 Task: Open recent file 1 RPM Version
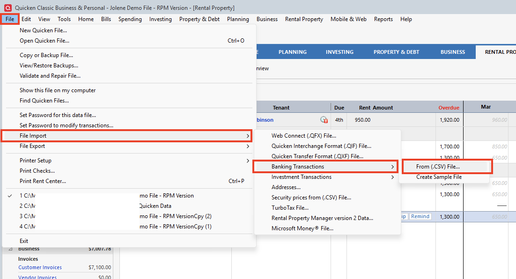click(x=129, y=195)
